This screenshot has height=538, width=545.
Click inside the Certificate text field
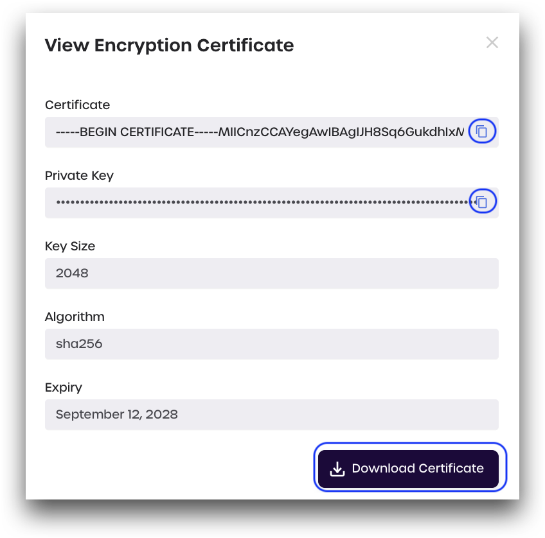(x=257, y=132)
